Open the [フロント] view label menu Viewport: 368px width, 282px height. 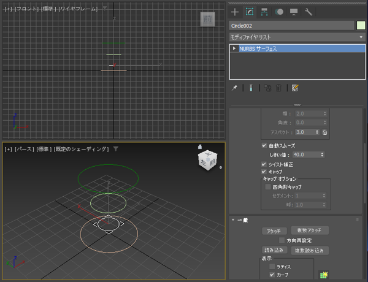pyautogui.click(x=26, y=9)
